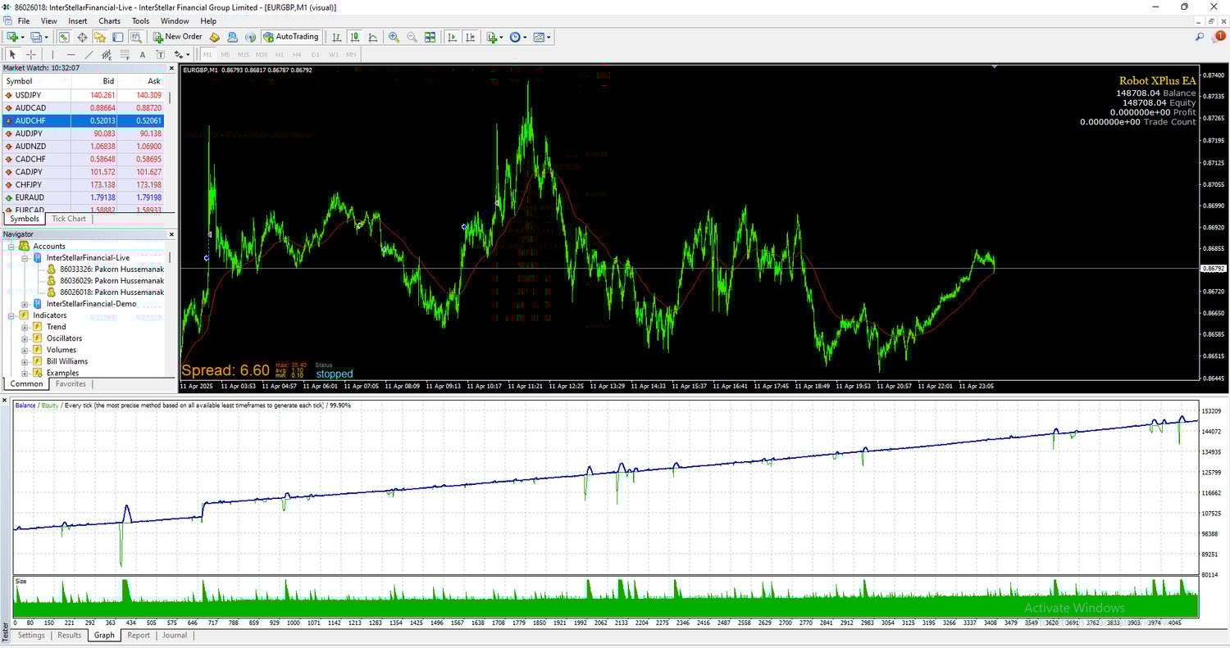This screenshot has width=1230, height=648.
Task: Select the USDJPY row in Market Watch
Action: pyautogui.click(x=83, y=95)
